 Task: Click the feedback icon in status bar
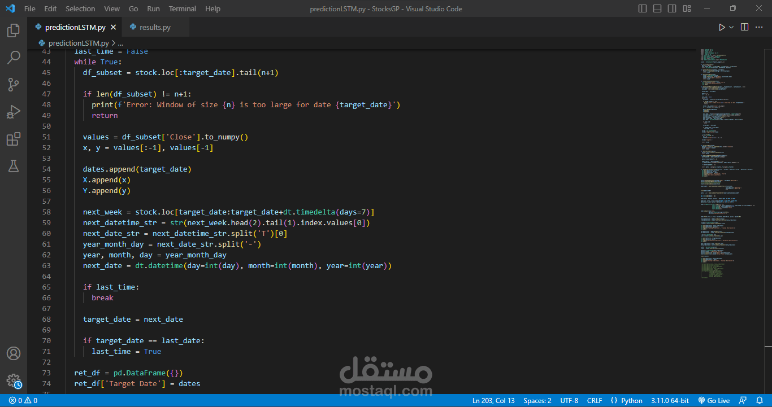point(743,401)
